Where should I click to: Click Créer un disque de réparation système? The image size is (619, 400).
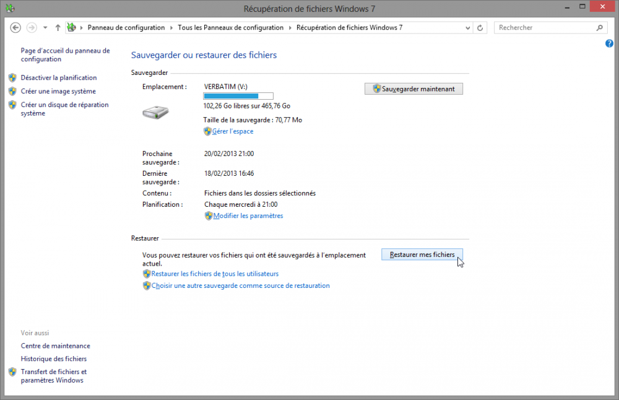pyautogui.click(x=64, y=109)
